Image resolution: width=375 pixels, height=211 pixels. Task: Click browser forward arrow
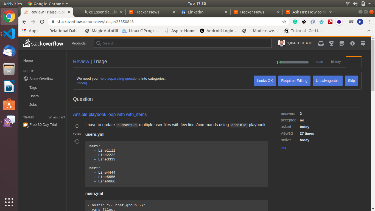pyautogui.click(x=33, y=22)
